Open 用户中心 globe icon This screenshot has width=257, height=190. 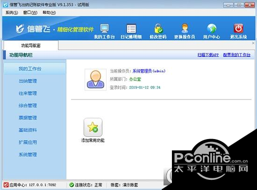click(212, 28)
